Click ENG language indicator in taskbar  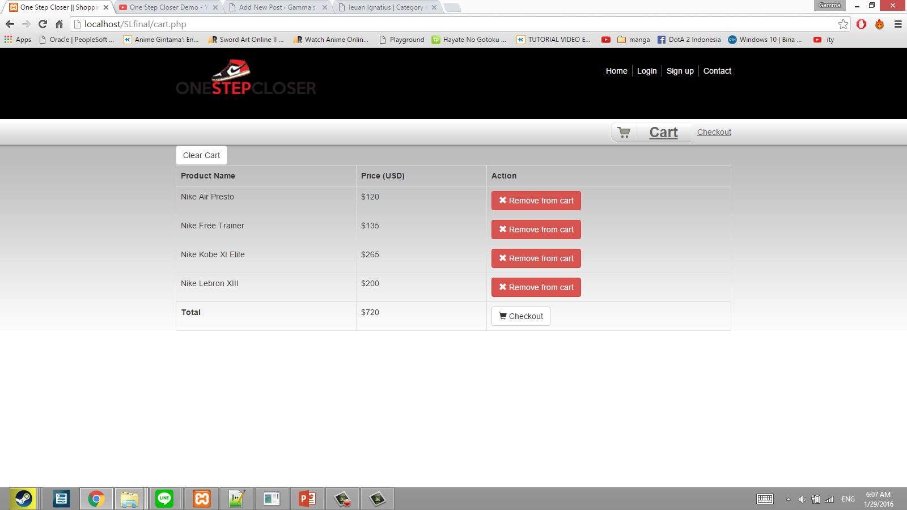click(848, 499)
